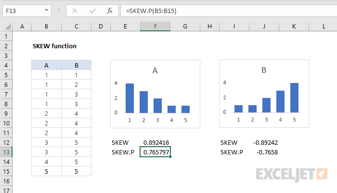Select column F header
The width and height of the screenshot is (337, 193).
tap(156, 27)
